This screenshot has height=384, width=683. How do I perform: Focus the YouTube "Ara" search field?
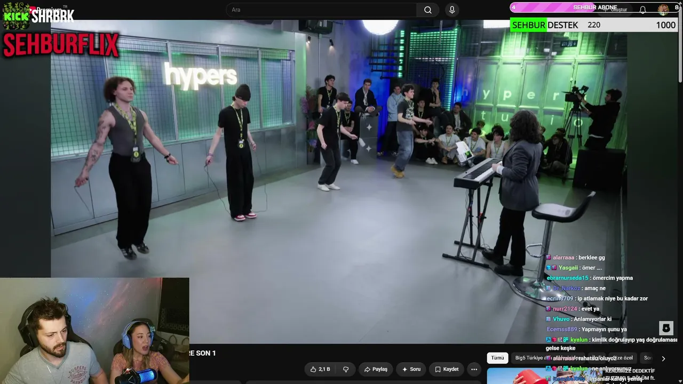(322, 10)
